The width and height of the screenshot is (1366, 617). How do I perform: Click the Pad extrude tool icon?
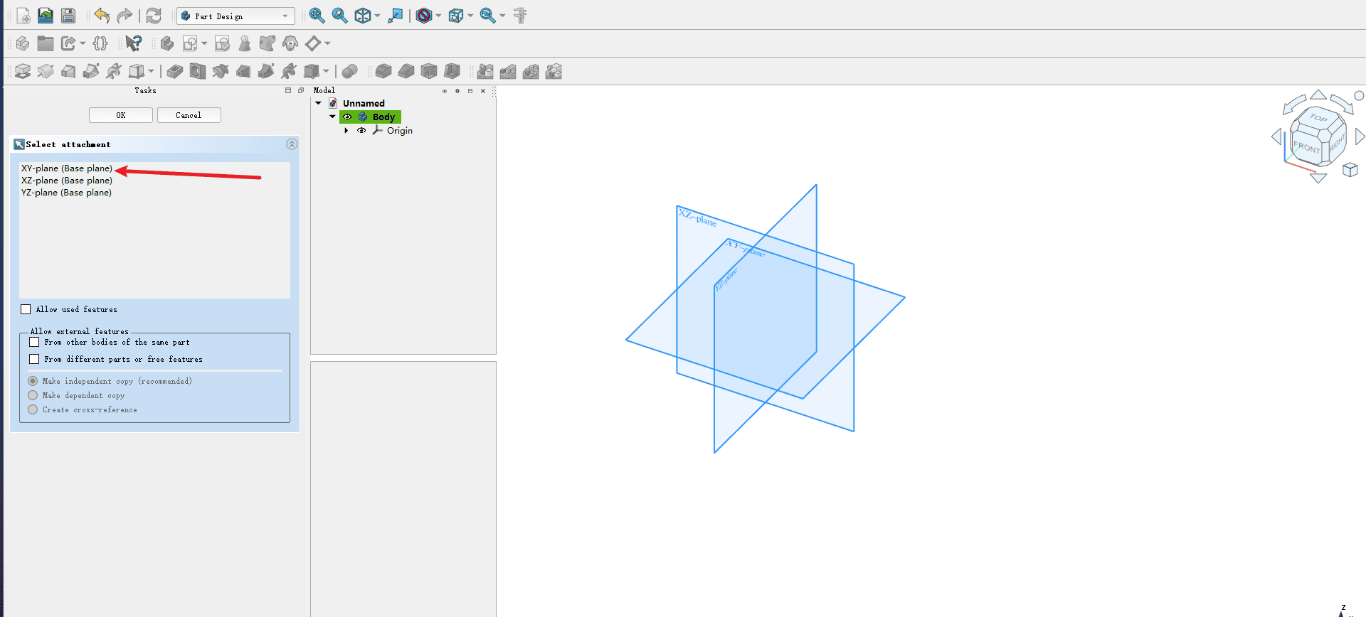(23, 71)
